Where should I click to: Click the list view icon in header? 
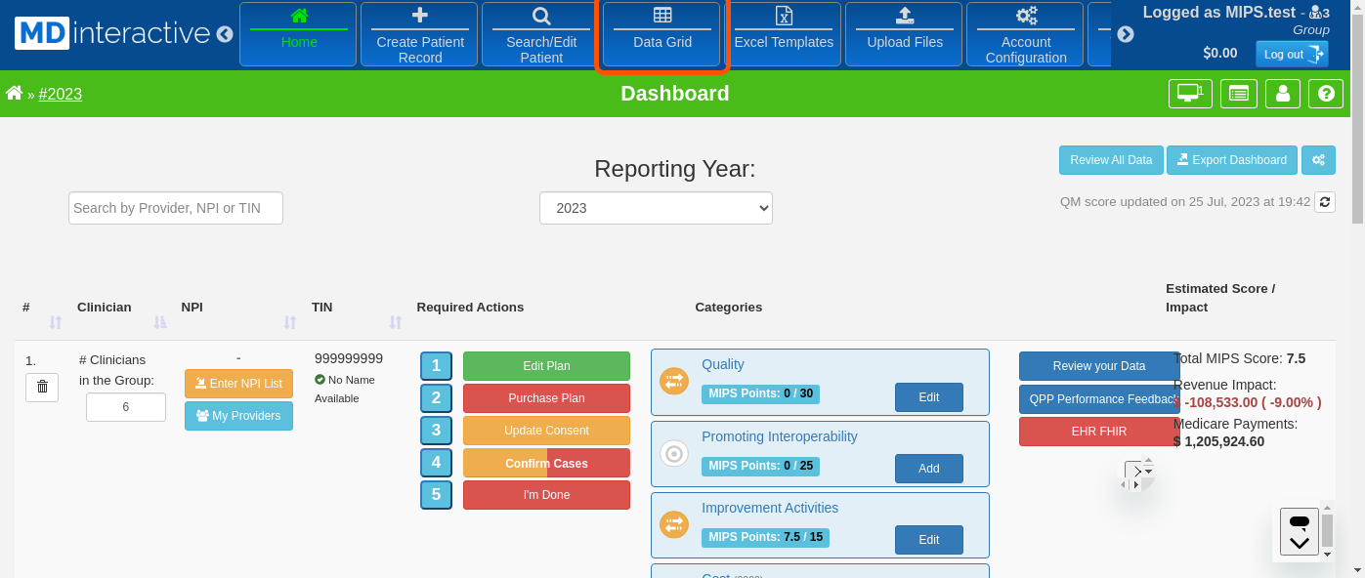(1238, 94)
